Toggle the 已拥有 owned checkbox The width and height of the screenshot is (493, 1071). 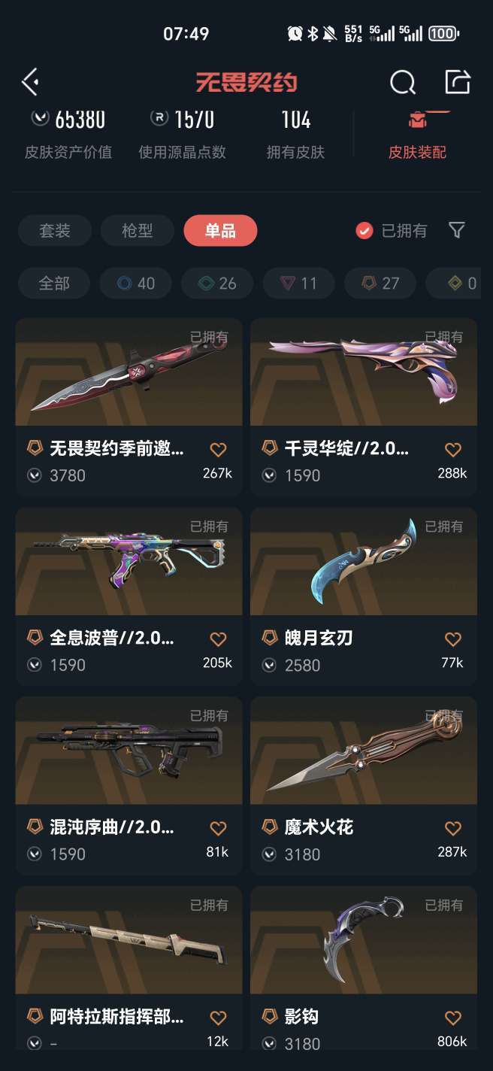[x=364, y=231]
